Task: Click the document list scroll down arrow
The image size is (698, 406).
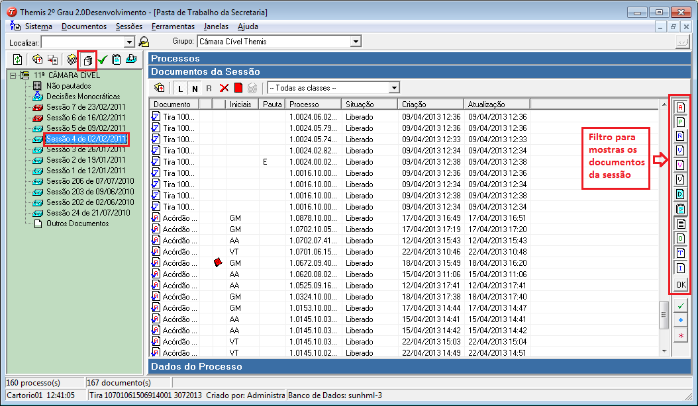Action: coord(664,351)
